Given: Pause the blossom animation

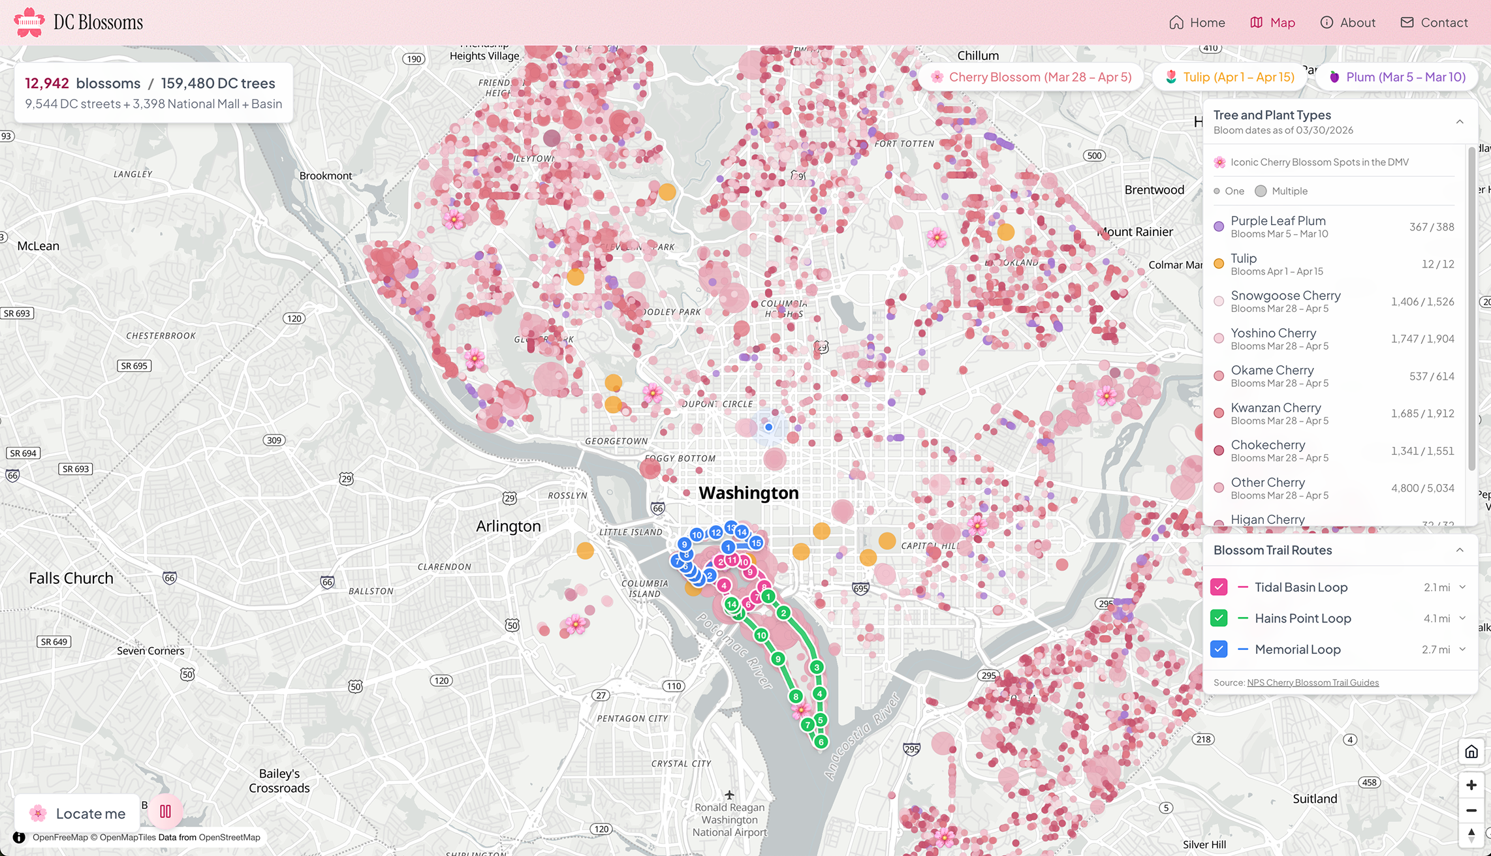Looking at the screenshot, I should tap(165, 812).
